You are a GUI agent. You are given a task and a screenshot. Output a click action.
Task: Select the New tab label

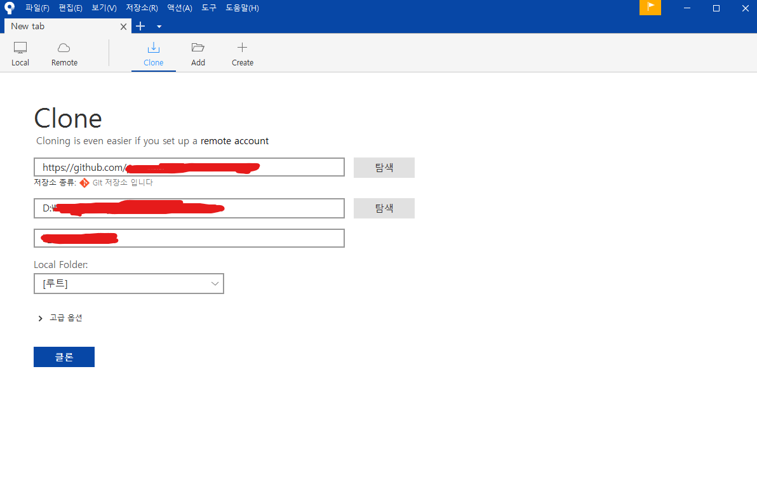[27, 26]
